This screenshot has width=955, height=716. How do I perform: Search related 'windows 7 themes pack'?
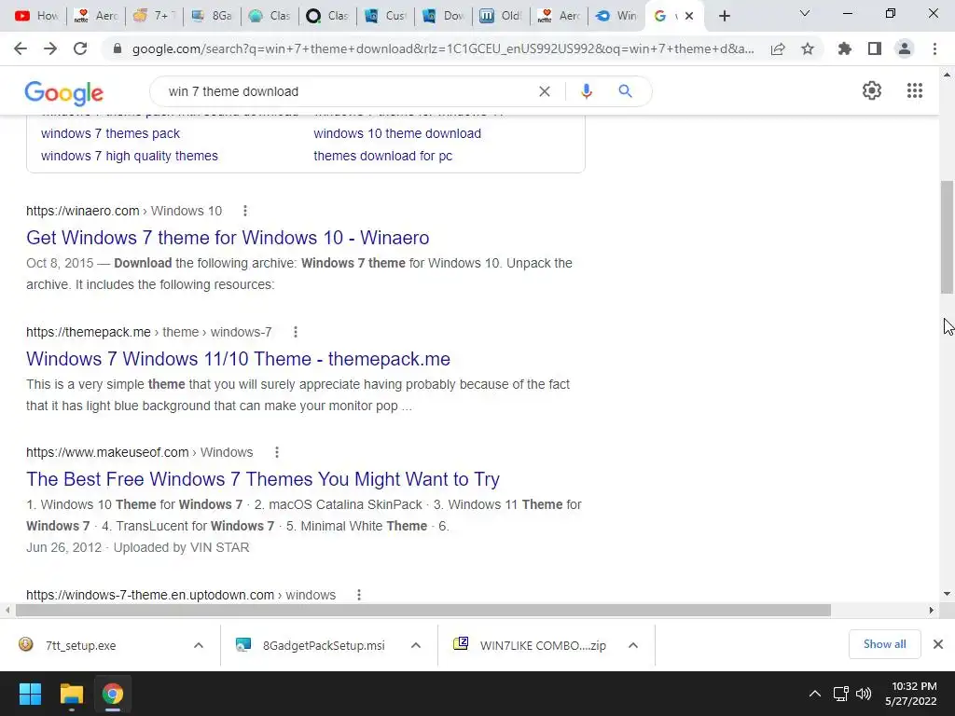(x=110, y=133)
